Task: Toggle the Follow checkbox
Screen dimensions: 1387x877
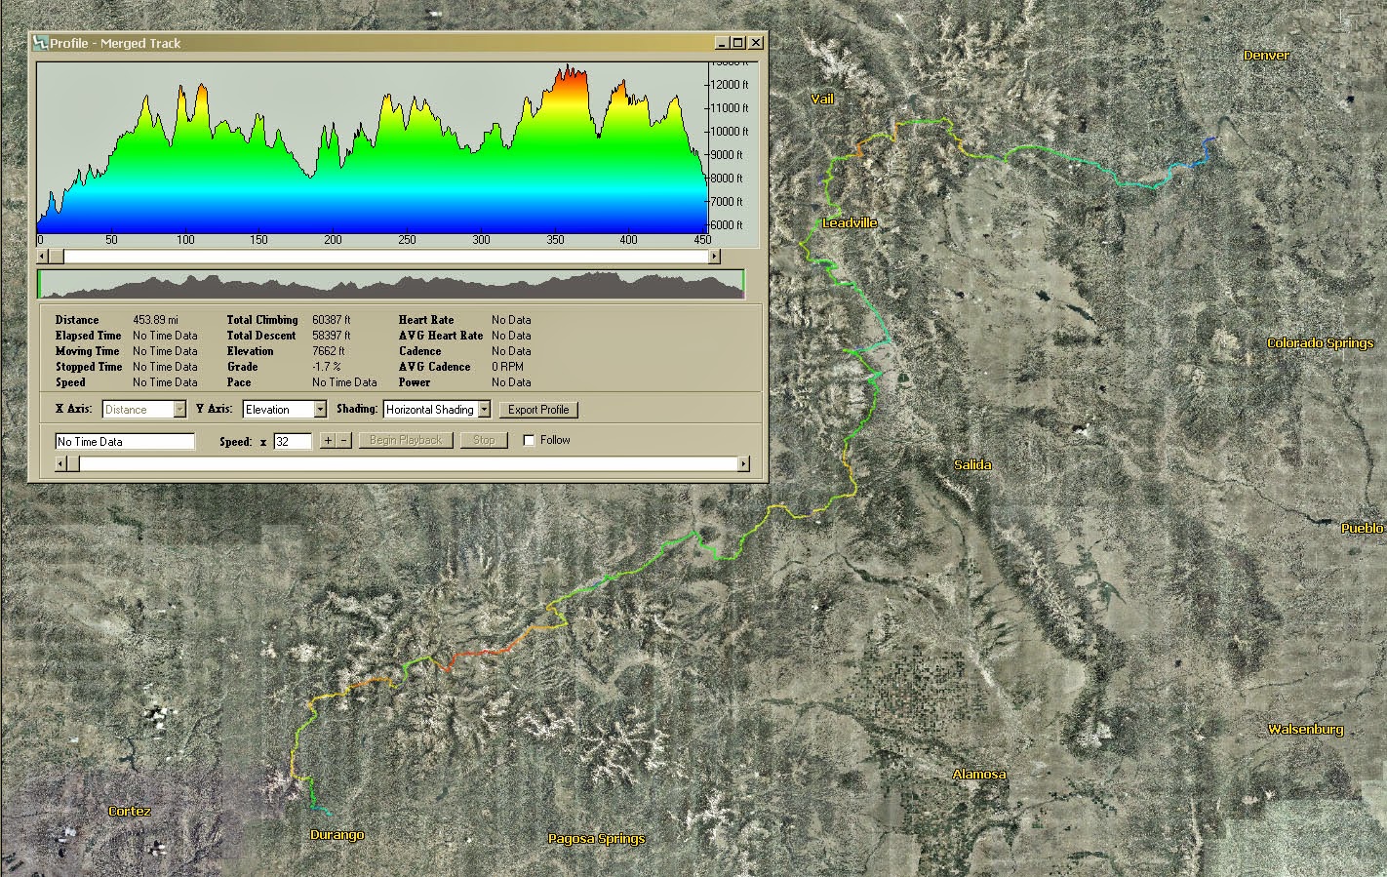Action: (x=529, y=441)
